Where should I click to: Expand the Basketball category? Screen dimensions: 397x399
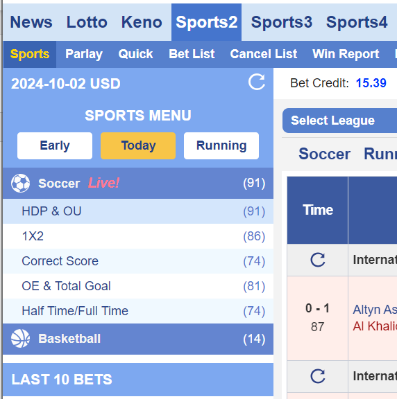click(x=138, y=339)
